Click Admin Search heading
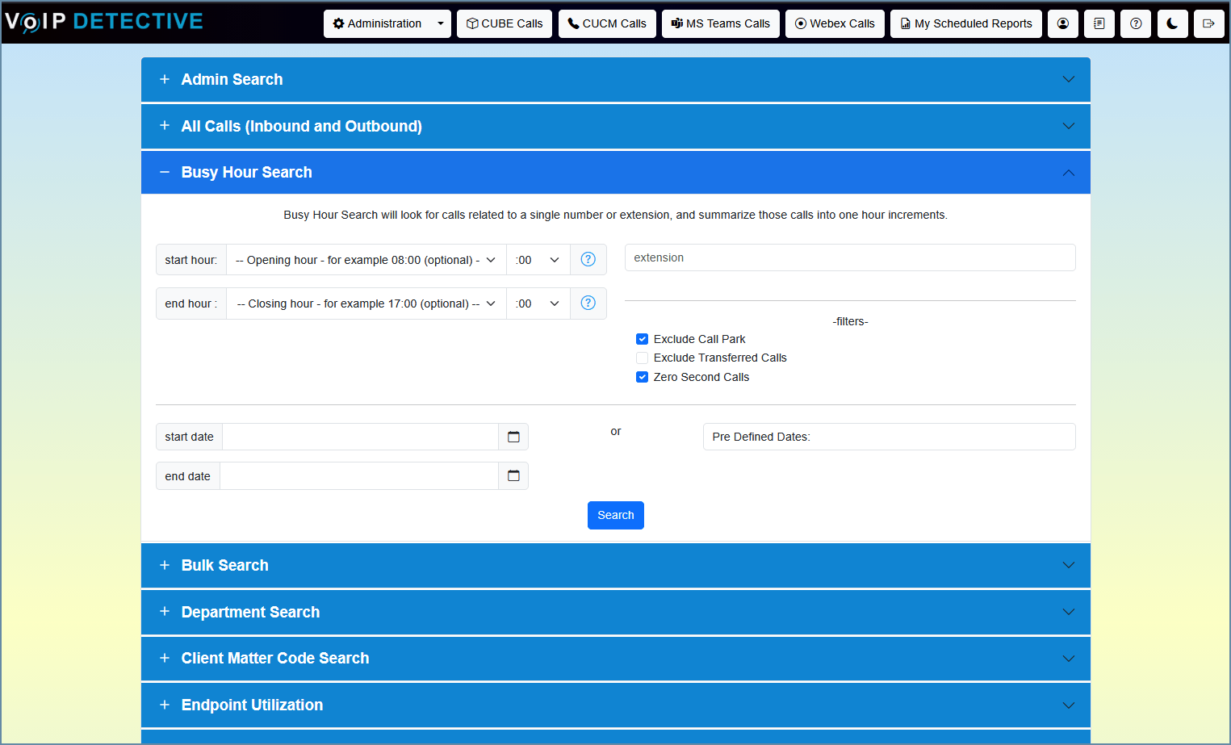The image size is (1231, 745). tap(232, 79)
